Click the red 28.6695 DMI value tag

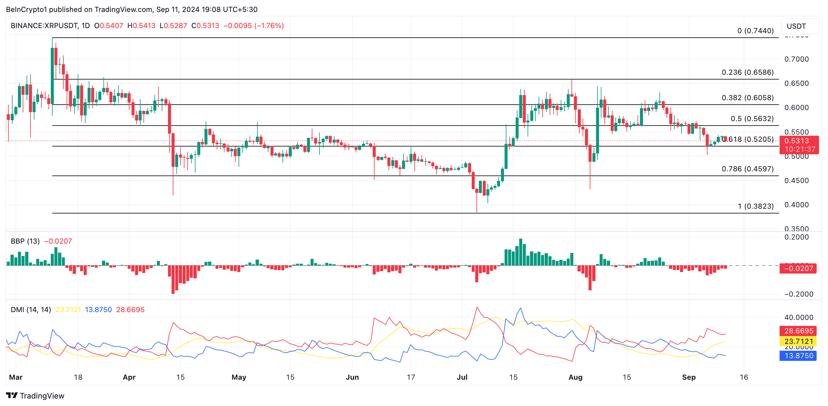click(798, 331)
